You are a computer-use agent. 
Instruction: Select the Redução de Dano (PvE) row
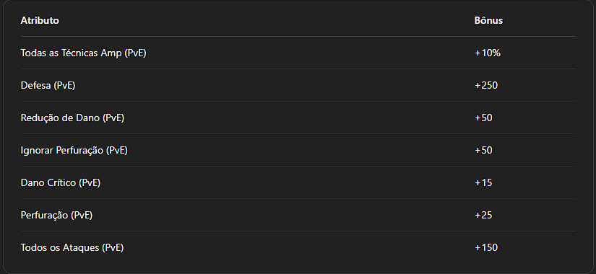click(x=298, y=118)
